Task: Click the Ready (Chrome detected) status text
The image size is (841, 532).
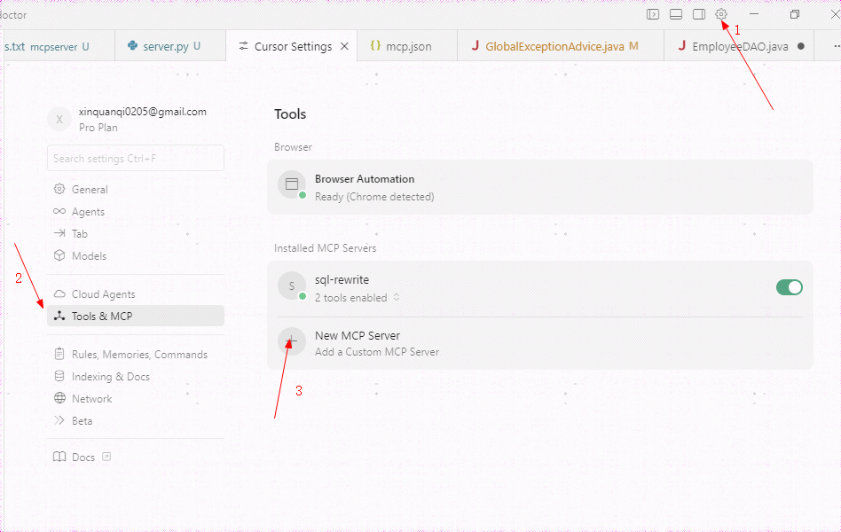Action: (374, 197)
